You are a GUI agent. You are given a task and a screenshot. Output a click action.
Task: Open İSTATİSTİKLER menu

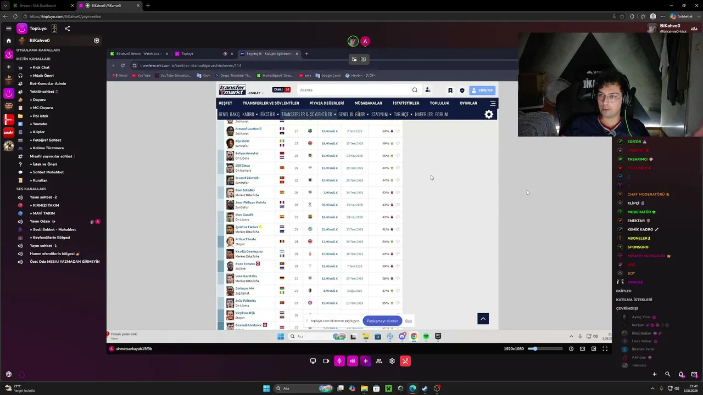(x=406, y=103)
